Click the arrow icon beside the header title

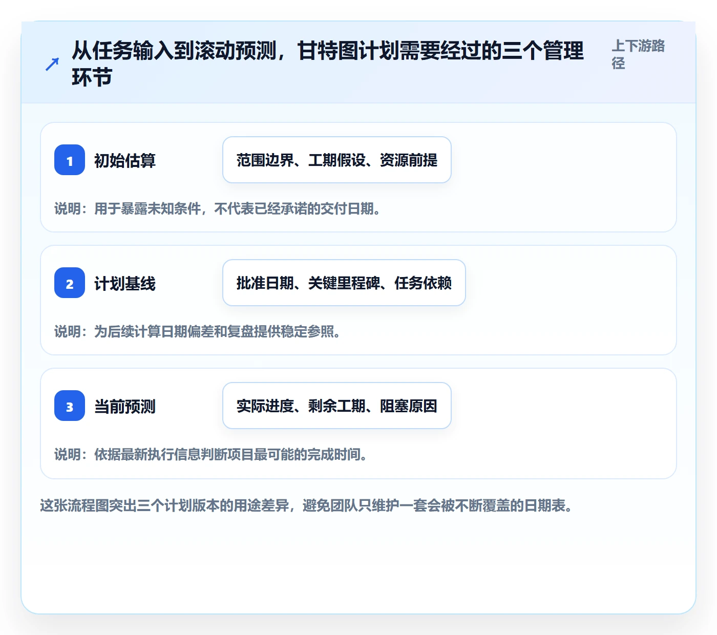click(52, 64)
